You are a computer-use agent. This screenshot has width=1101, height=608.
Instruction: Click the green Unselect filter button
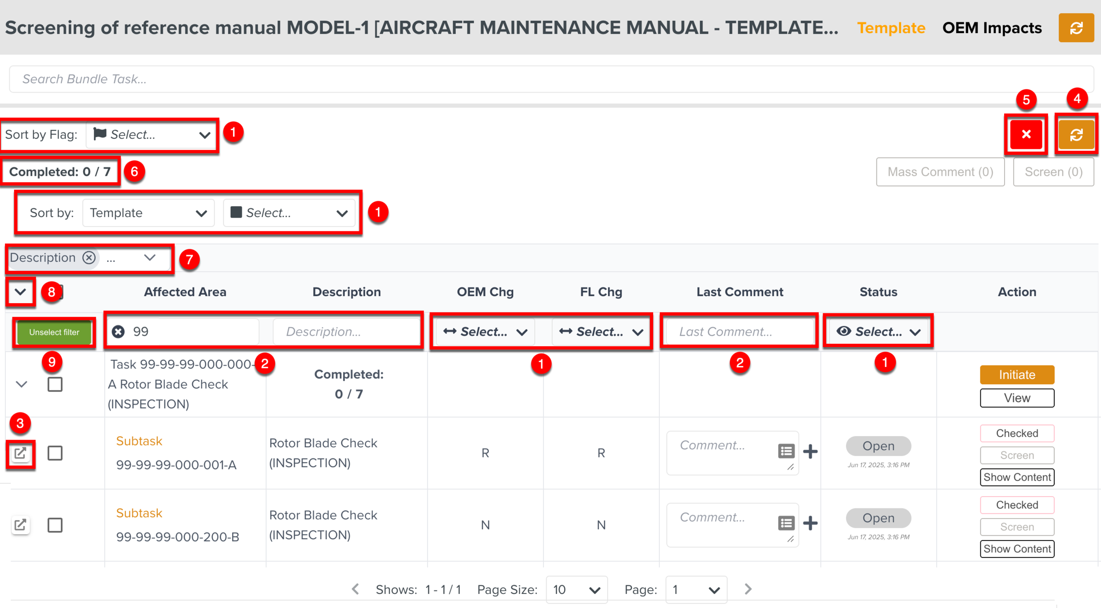(54, 332)
